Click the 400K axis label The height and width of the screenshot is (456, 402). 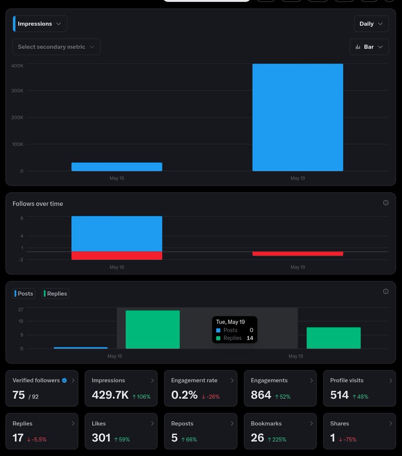17,65
